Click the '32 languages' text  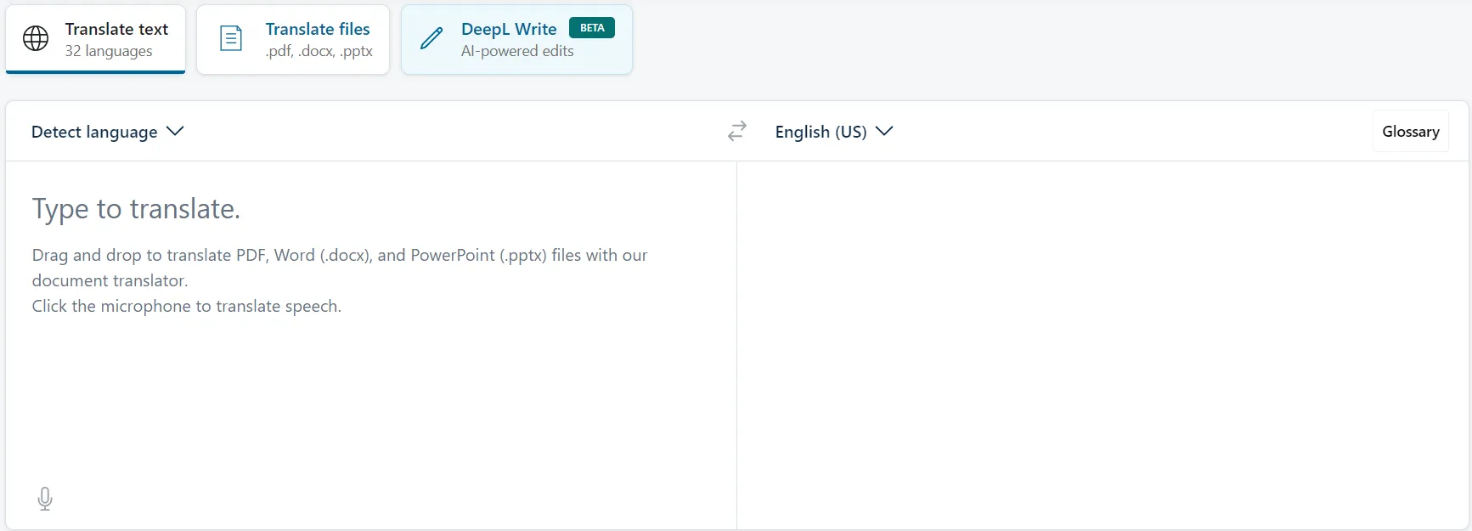(x=109, y=51)
